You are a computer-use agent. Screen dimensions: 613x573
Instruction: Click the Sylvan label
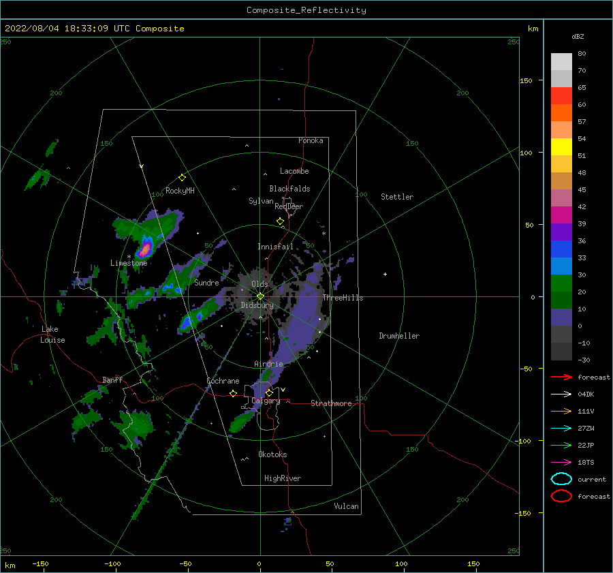pyautogui.click(x=261, y=201)
